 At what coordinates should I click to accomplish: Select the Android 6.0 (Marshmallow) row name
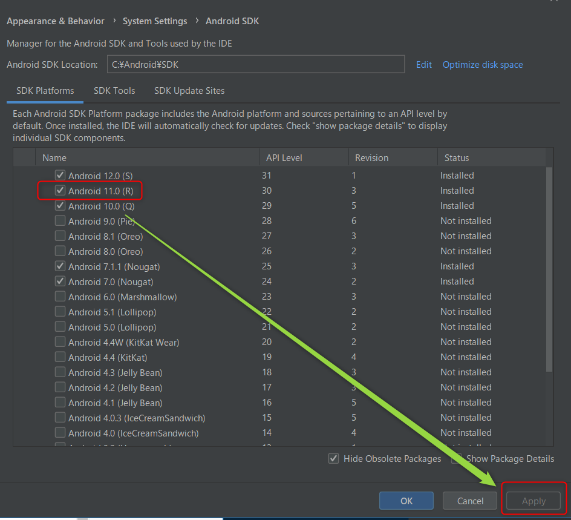point(123,297)
